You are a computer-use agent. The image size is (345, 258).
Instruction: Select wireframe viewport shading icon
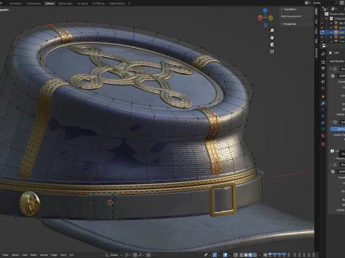pos(241,255)
